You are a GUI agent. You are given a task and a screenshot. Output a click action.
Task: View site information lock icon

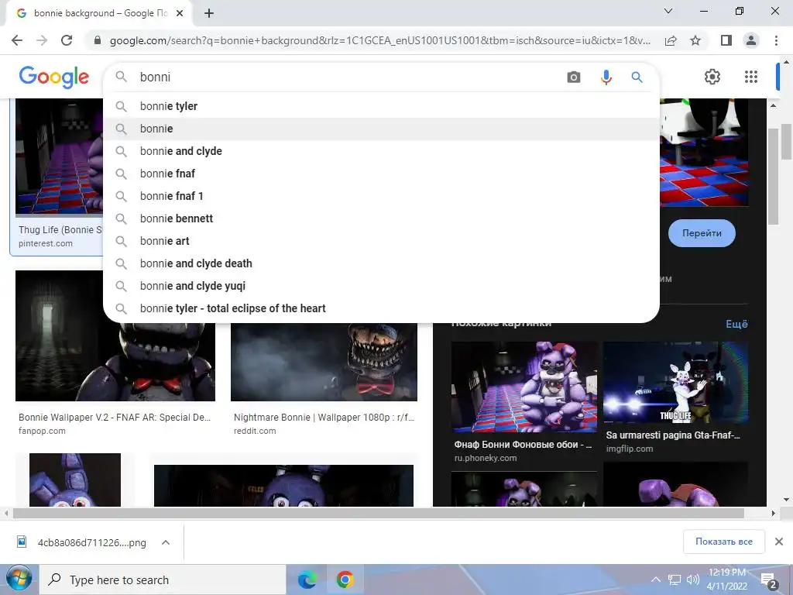(x=98, y=40)
